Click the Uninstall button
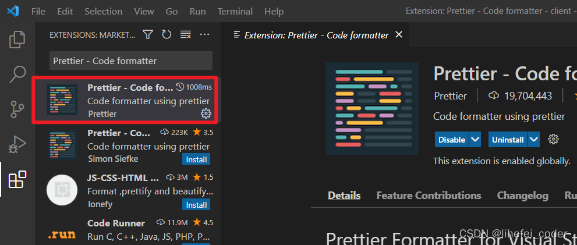The image size is (577, 245). click(508, 140)
